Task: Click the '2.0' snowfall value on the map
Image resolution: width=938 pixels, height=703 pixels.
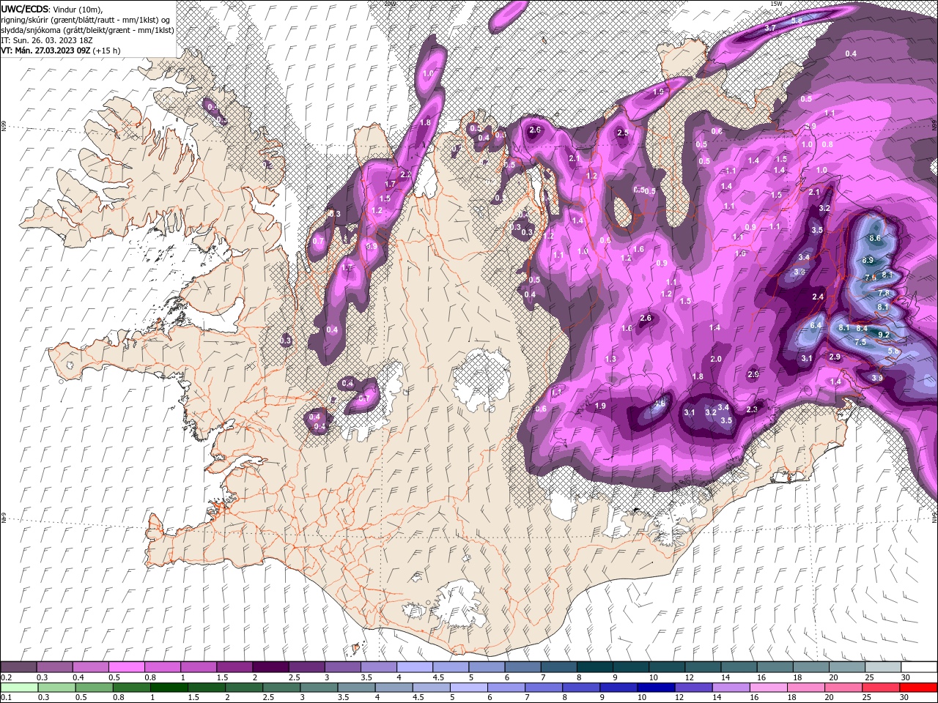Action: [716, 359]
